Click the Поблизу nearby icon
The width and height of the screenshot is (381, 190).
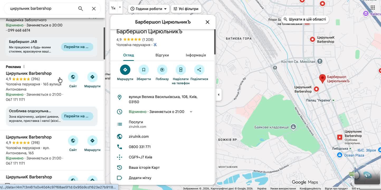point(162,70)
